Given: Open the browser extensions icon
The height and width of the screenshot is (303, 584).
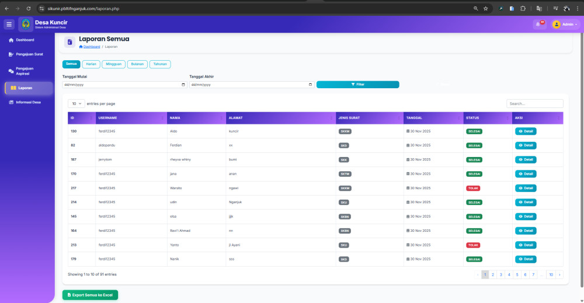Looking at the screenshot, I should coord(523,9).
